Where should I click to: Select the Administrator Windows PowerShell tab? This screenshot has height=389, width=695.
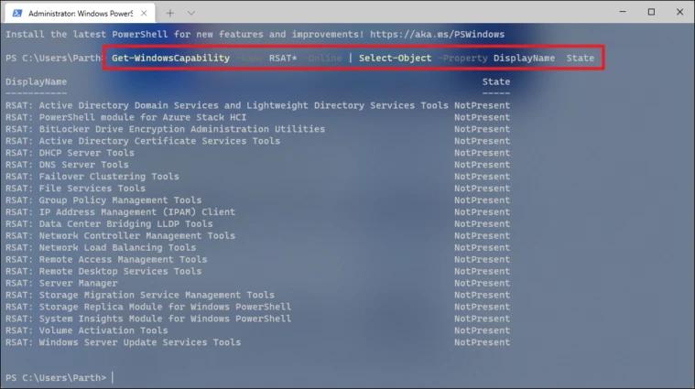coord(81,14)
